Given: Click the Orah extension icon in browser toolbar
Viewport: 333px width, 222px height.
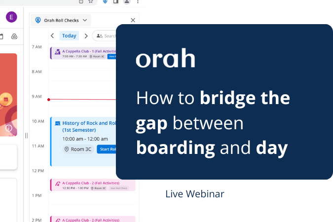Looking at the screenshot, I should pyautogui.click(x=105, y=1).
